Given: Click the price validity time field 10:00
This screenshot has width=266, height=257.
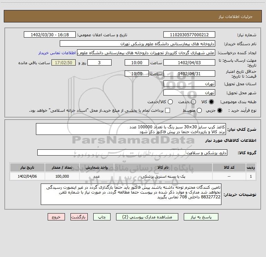Looking at the screenshot, I should [137, 74].
